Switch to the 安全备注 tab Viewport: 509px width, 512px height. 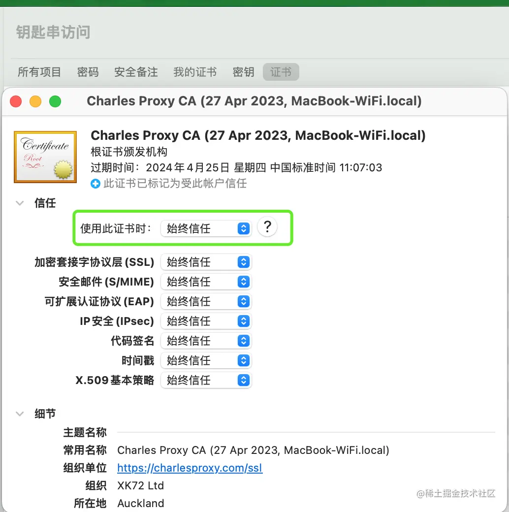[136, 72]
